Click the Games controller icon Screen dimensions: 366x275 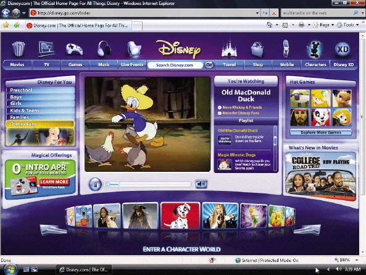(75, 49)
